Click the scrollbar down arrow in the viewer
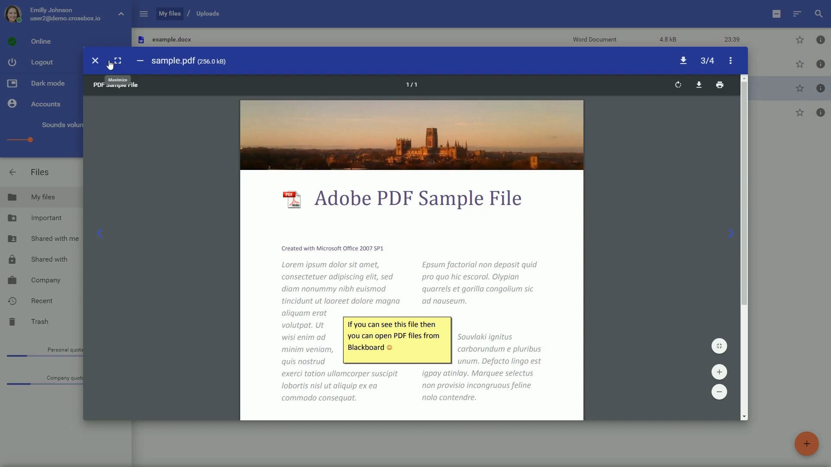831x467 pixels. coord(744,416)
